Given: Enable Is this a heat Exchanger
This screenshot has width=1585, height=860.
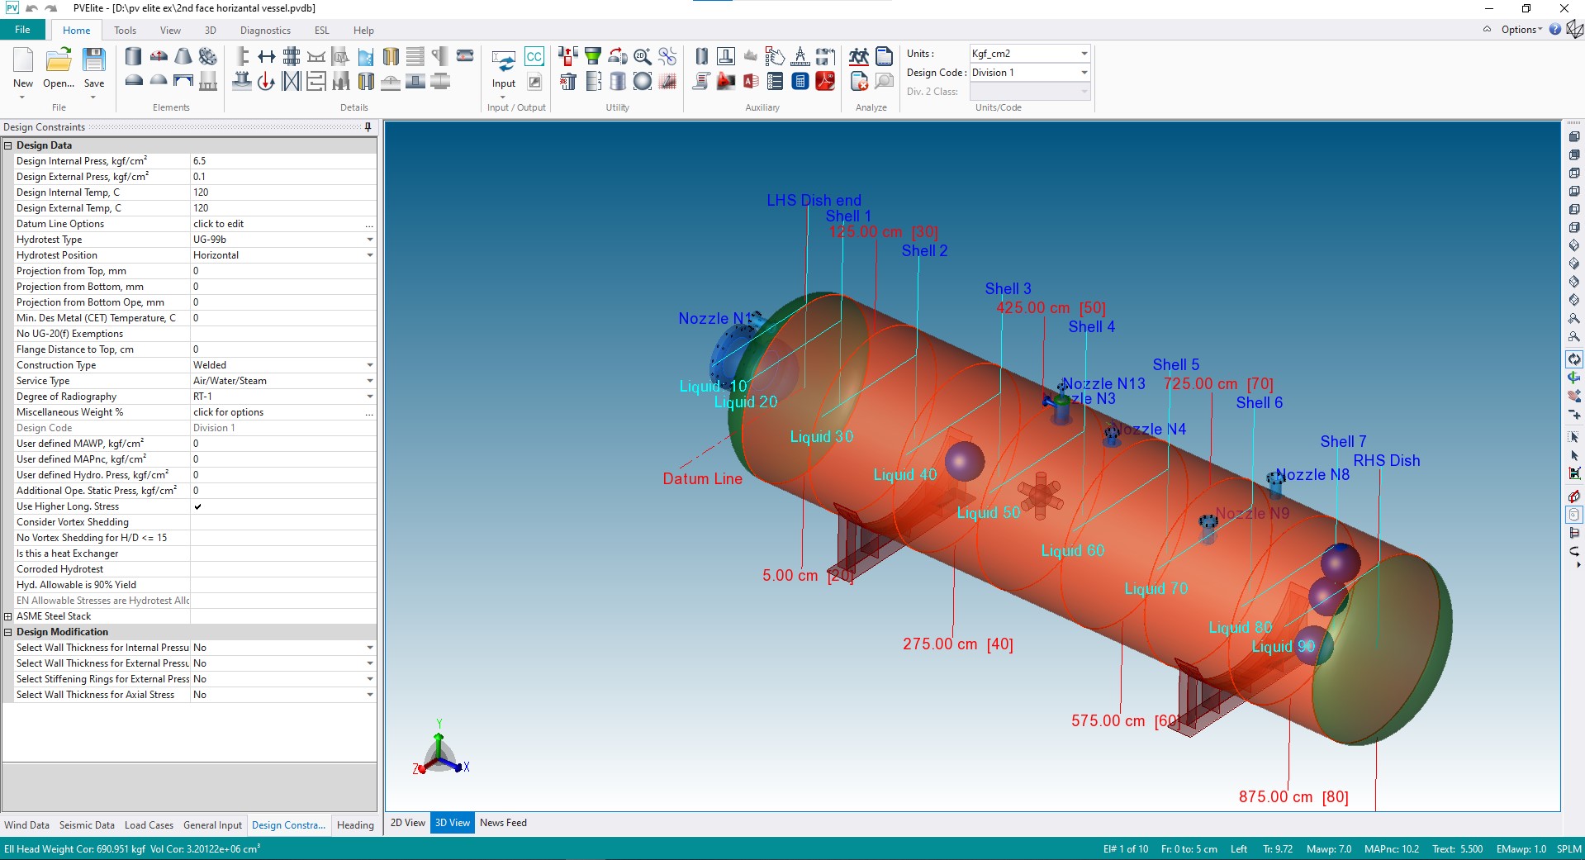Looking at the screenshot, I should point(198,554).
